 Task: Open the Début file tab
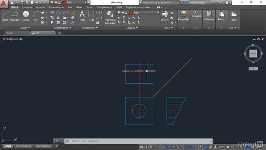[x=10, y=33]
